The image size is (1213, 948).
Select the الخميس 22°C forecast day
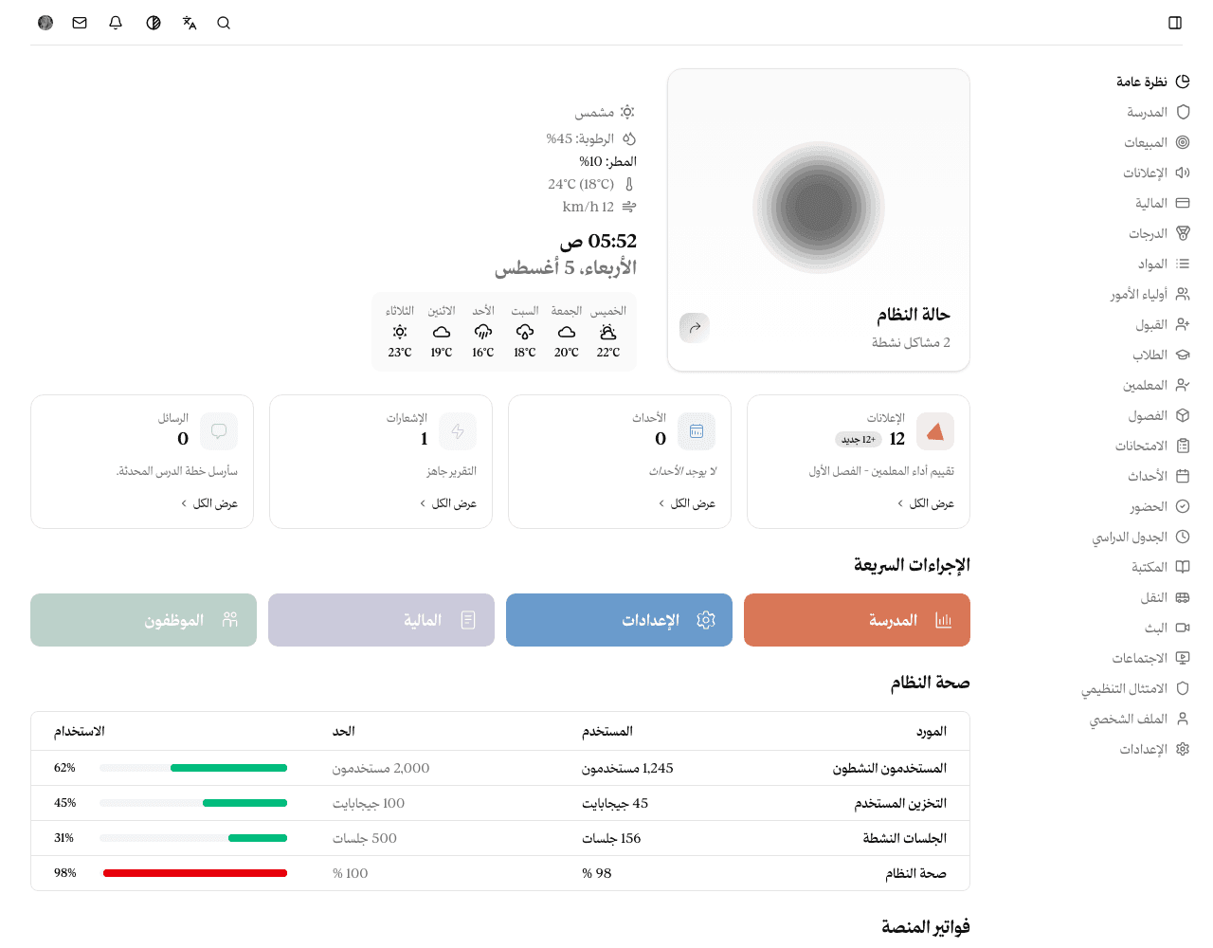608,332
